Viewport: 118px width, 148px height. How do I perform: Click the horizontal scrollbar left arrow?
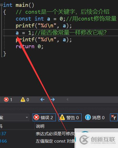click(x=67, y=100)
